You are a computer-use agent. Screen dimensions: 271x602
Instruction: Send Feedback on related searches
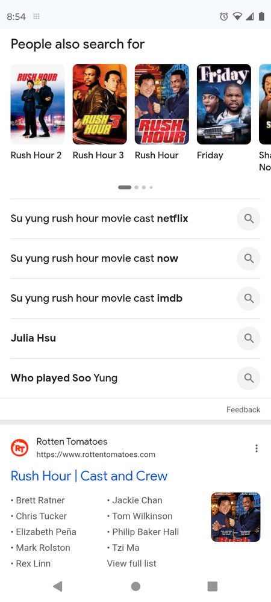tap(243, 409)
